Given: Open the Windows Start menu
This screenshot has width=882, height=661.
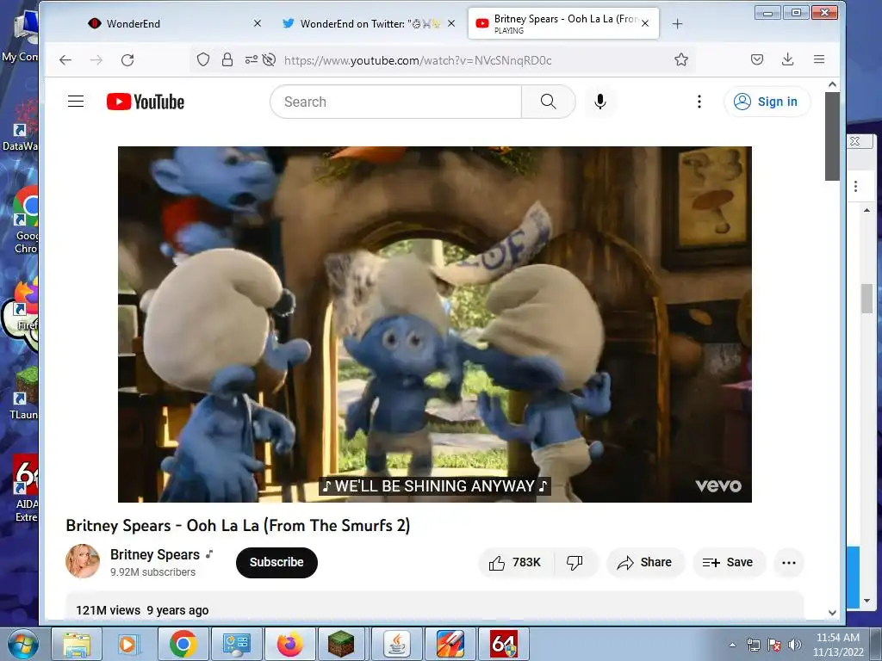Looking at the screenshot, I should [x=22, y=644].
